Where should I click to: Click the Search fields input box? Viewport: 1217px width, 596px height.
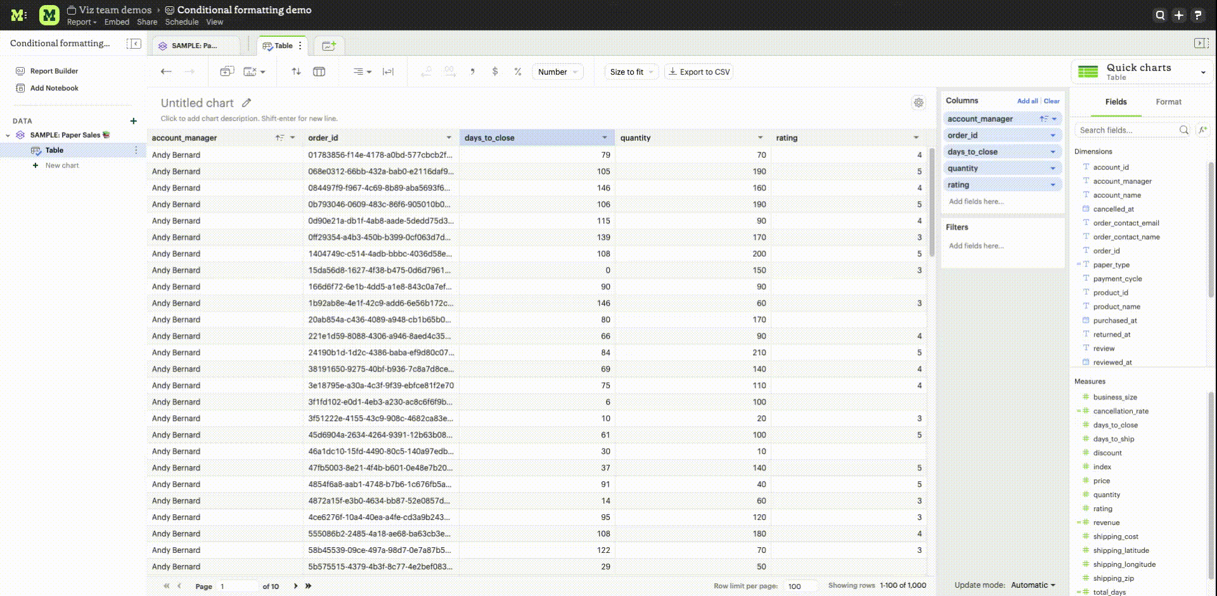pyautogui.click(x=1126, y=130)
